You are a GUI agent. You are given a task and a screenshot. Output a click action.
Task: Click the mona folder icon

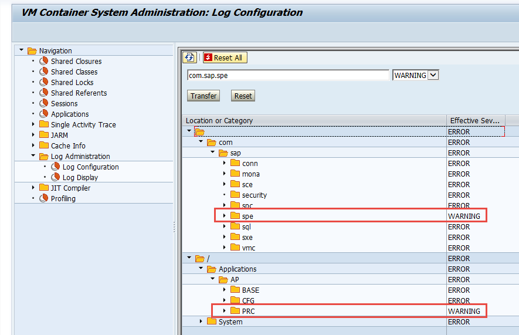[235, 174]
